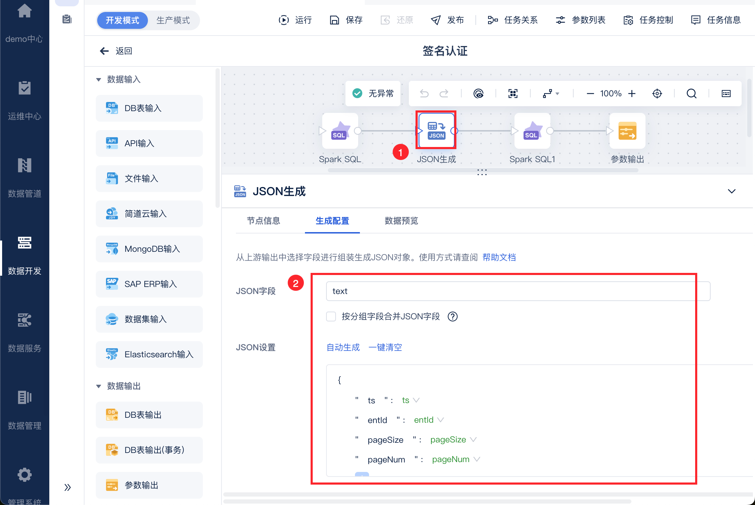Click the JSON字段 text input field
The height and width of the screenshot is (505, 755).
click(518, 291)
